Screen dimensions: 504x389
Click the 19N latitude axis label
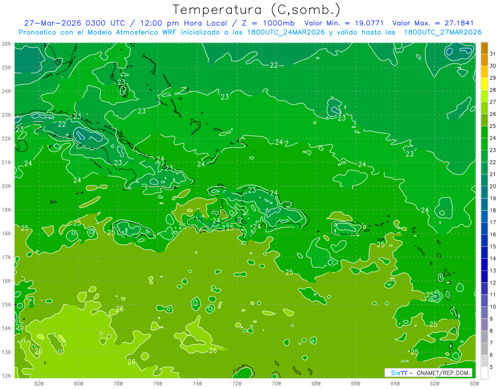point(6,210)
